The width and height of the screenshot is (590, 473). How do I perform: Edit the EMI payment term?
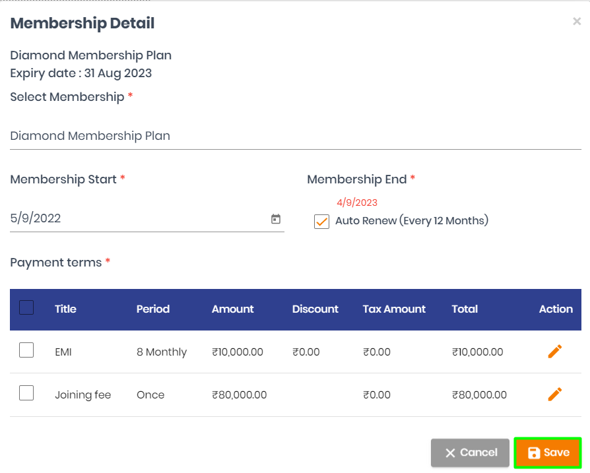pos(555,352)
